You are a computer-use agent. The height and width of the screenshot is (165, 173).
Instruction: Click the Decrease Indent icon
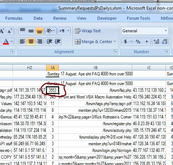(49, 42)
